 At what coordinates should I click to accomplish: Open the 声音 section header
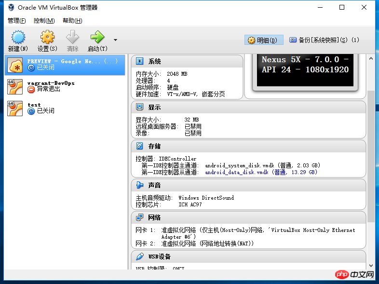coord(248,185)
